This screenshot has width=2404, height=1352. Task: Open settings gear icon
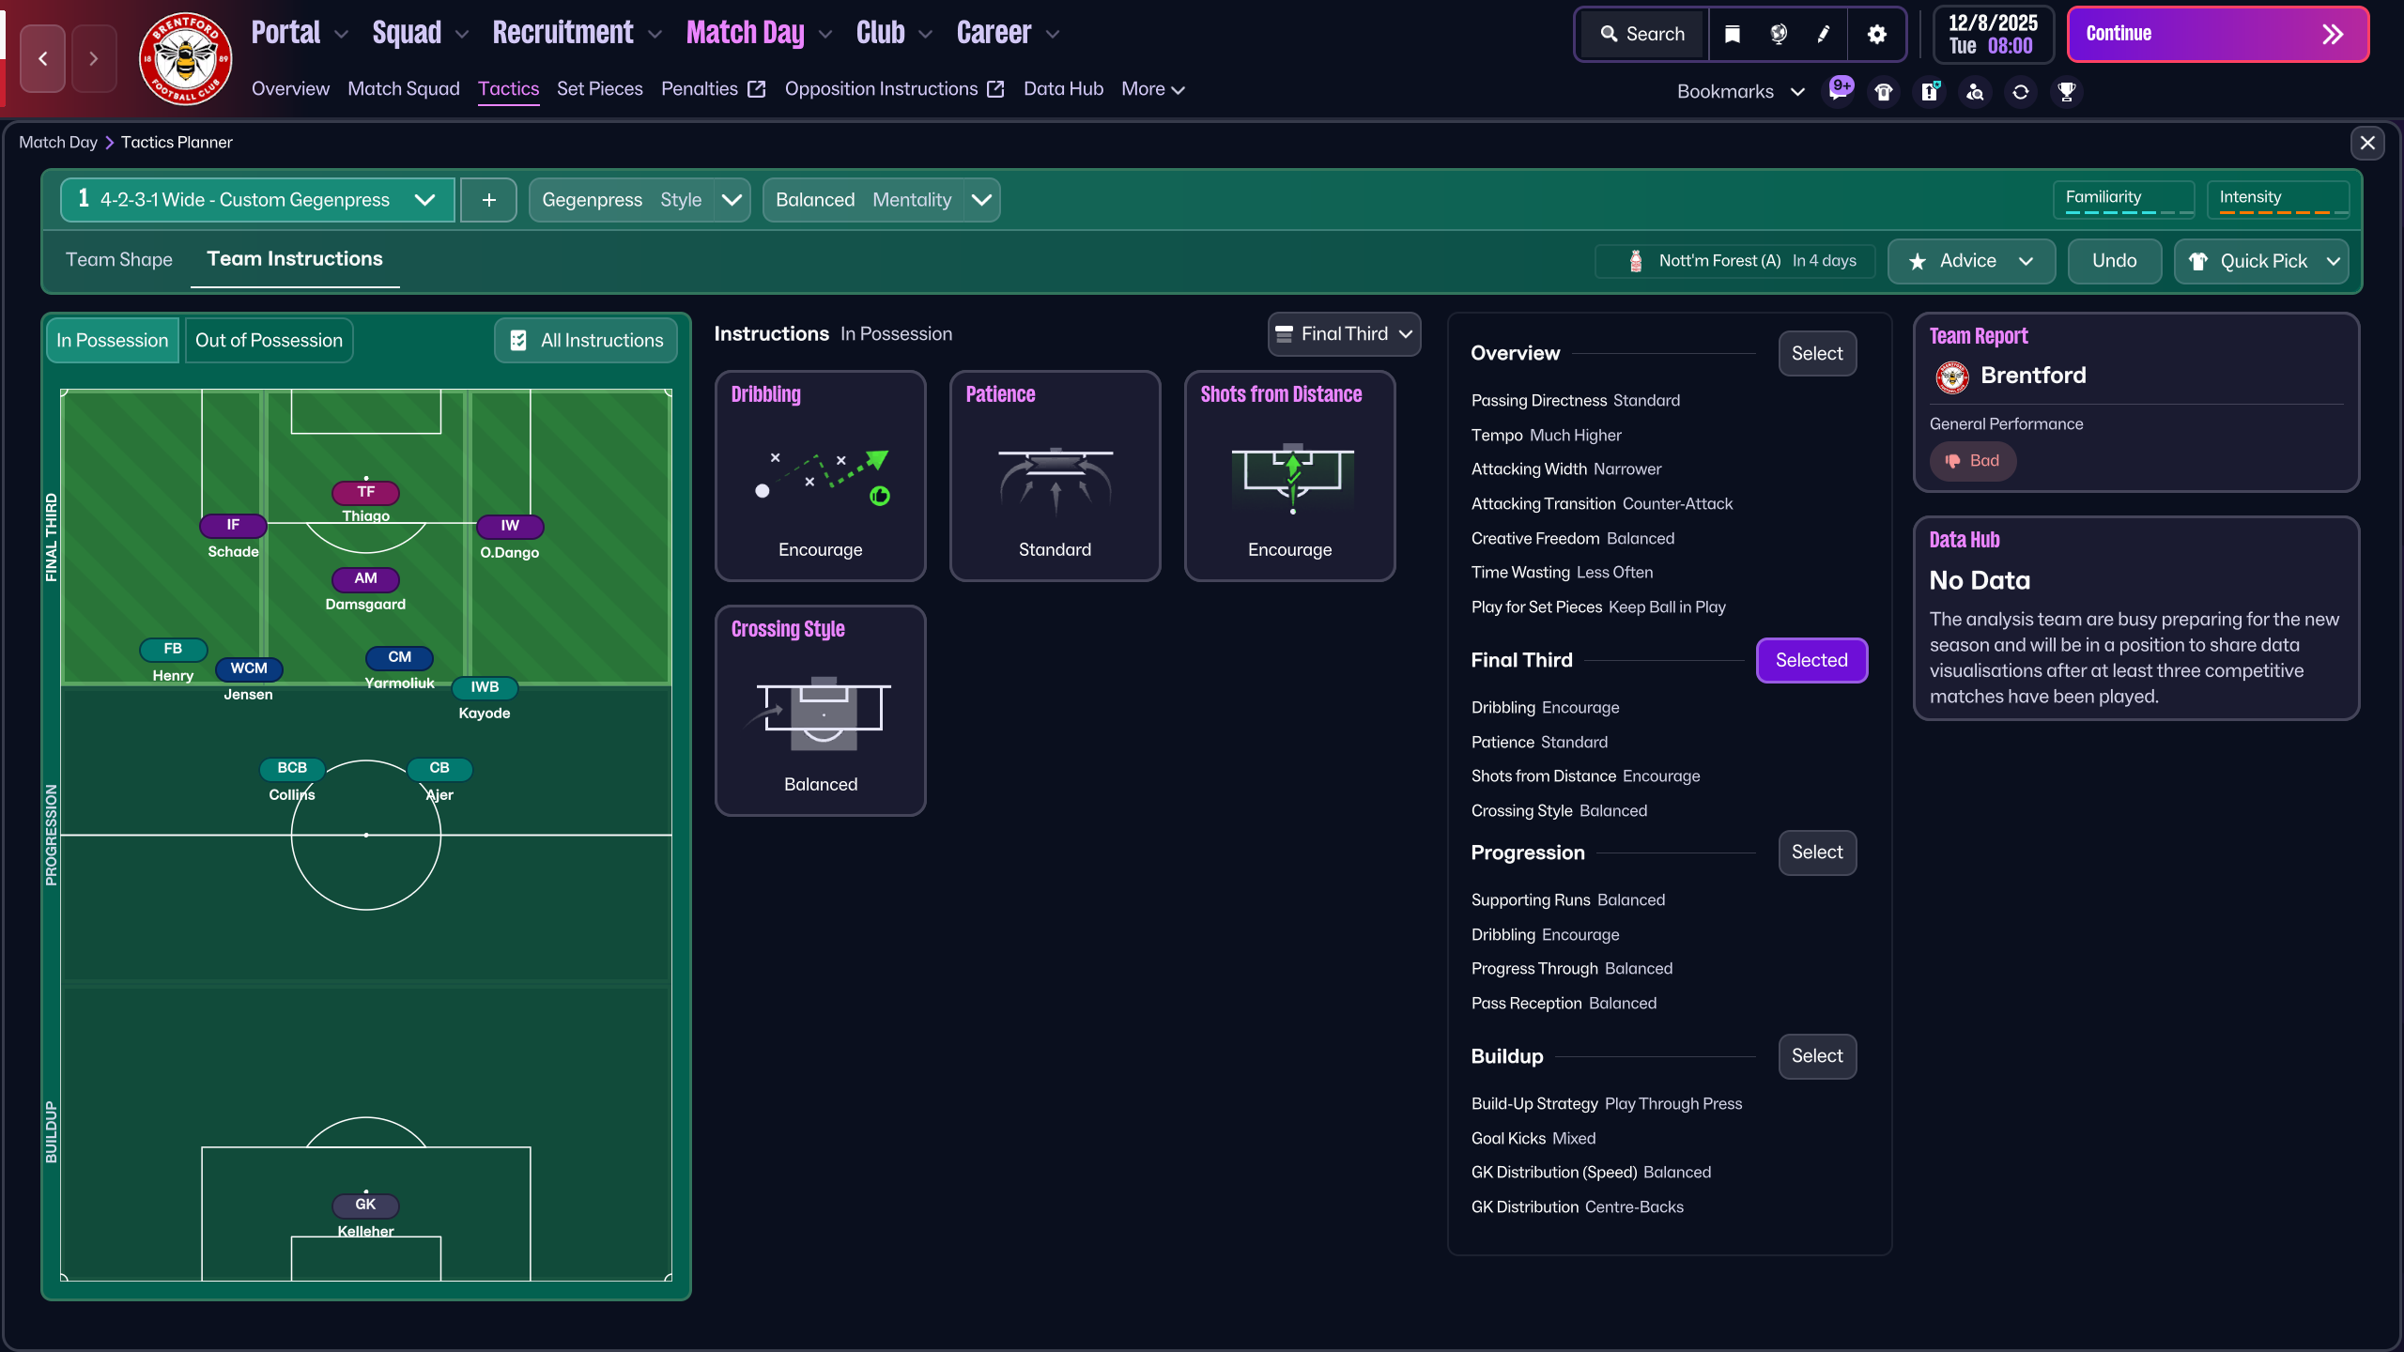point(1876,34)
